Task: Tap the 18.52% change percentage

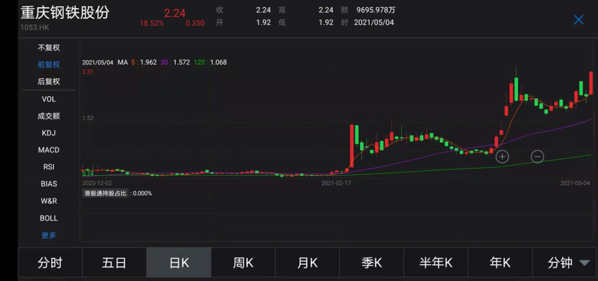Action: [x=152, y=23]
